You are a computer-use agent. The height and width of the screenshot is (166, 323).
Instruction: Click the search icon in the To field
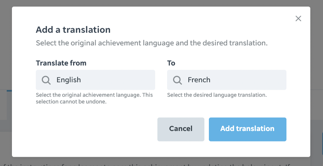[178, 80]
